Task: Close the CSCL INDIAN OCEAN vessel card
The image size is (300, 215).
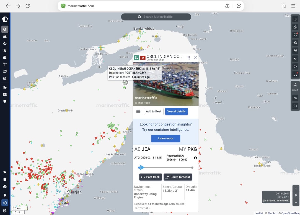Action: (195, 58)
